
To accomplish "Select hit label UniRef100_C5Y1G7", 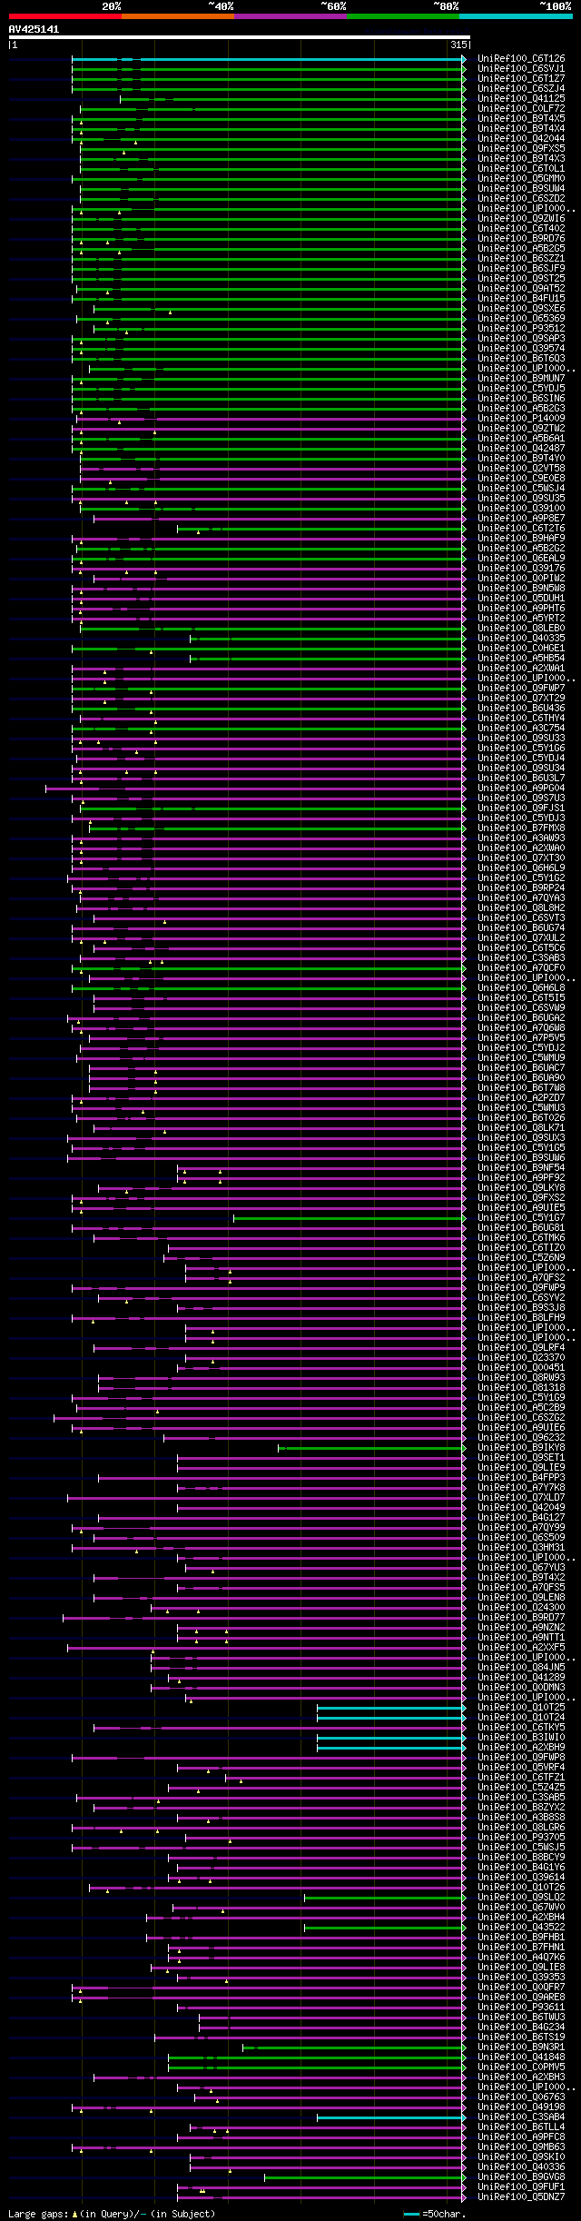I will tap(521, 1218).
